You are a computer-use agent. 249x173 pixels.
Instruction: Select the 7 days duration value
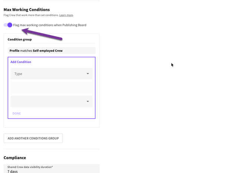[x=13, y=171]
